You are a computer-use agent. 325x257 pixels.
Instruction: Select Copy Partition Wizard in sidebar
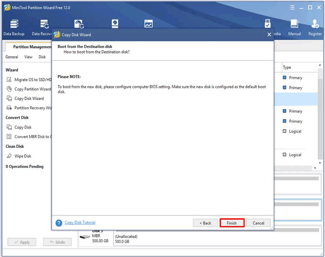33,89
